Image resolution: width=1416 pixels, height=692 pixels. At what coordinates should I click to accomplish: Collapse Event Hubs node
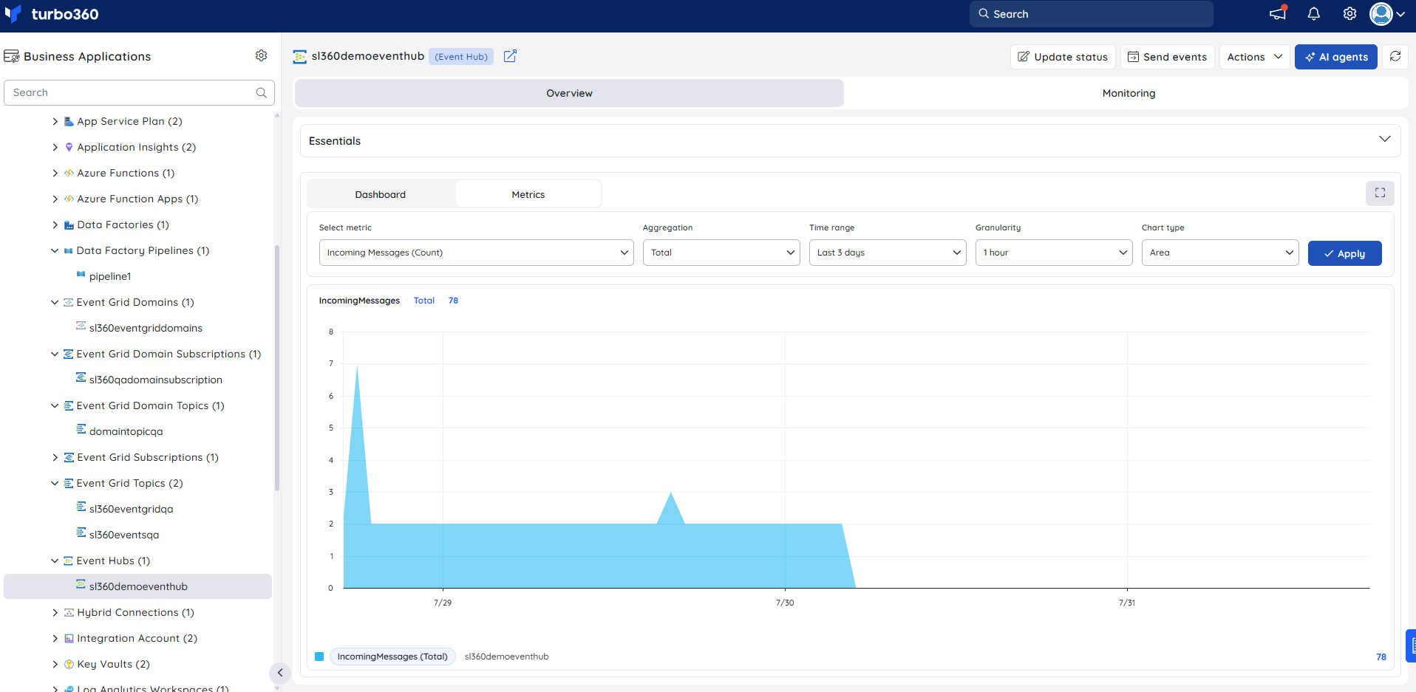[55, 561]
